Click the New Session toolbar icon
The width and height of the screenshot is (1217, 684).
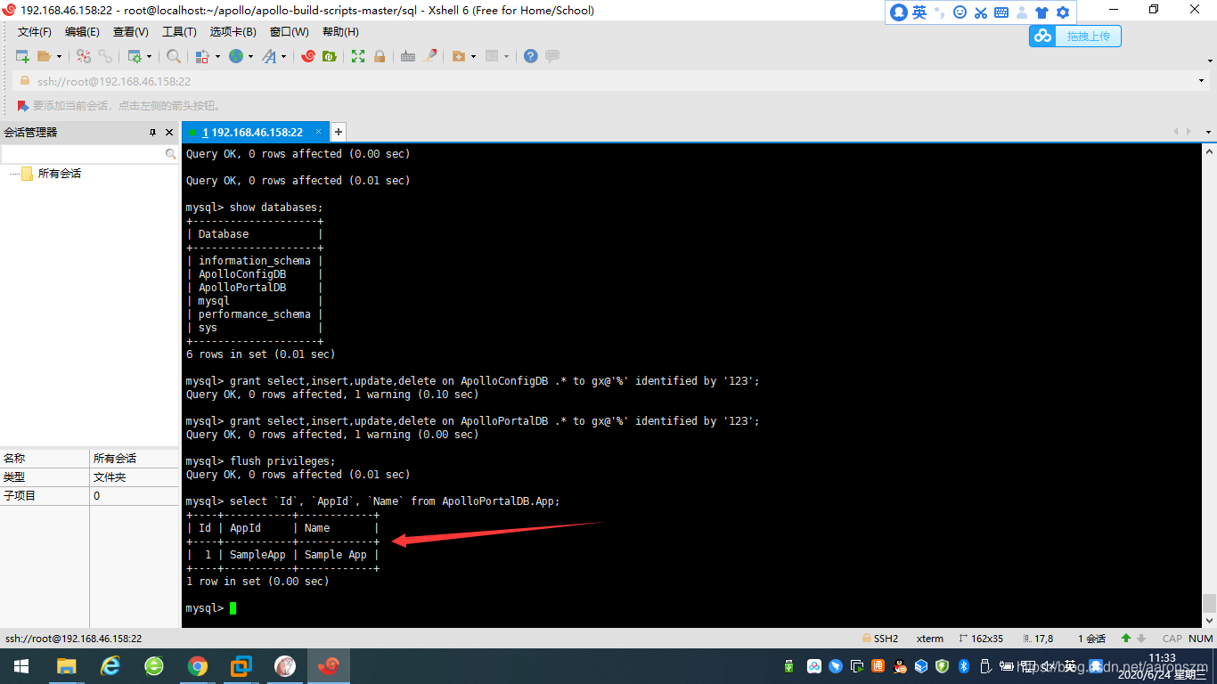pyautogui.click(x=22, y=56)
